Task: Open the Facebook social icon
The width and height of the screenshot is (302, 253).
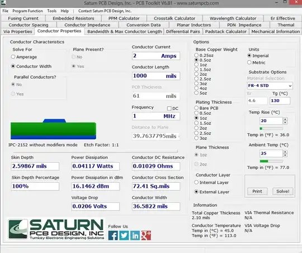Action: 113,235
